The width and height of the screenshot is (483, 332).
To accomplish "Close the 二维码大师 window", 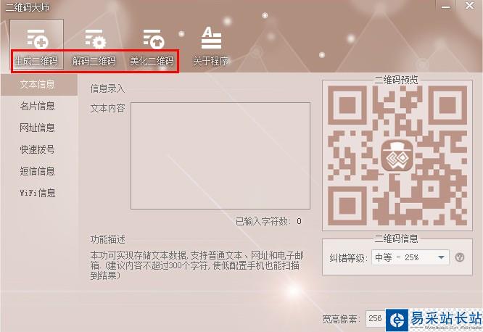I will 470,6.
